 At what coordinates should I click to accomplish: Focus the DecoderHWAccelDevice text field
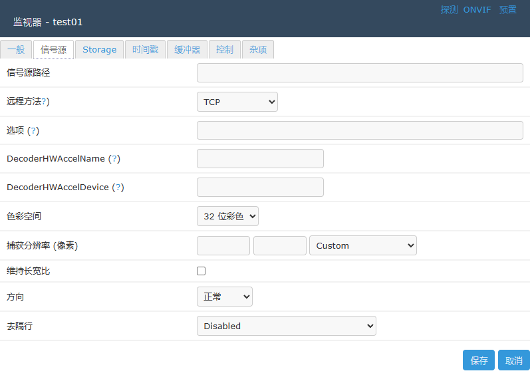click(x=260, y=188)
